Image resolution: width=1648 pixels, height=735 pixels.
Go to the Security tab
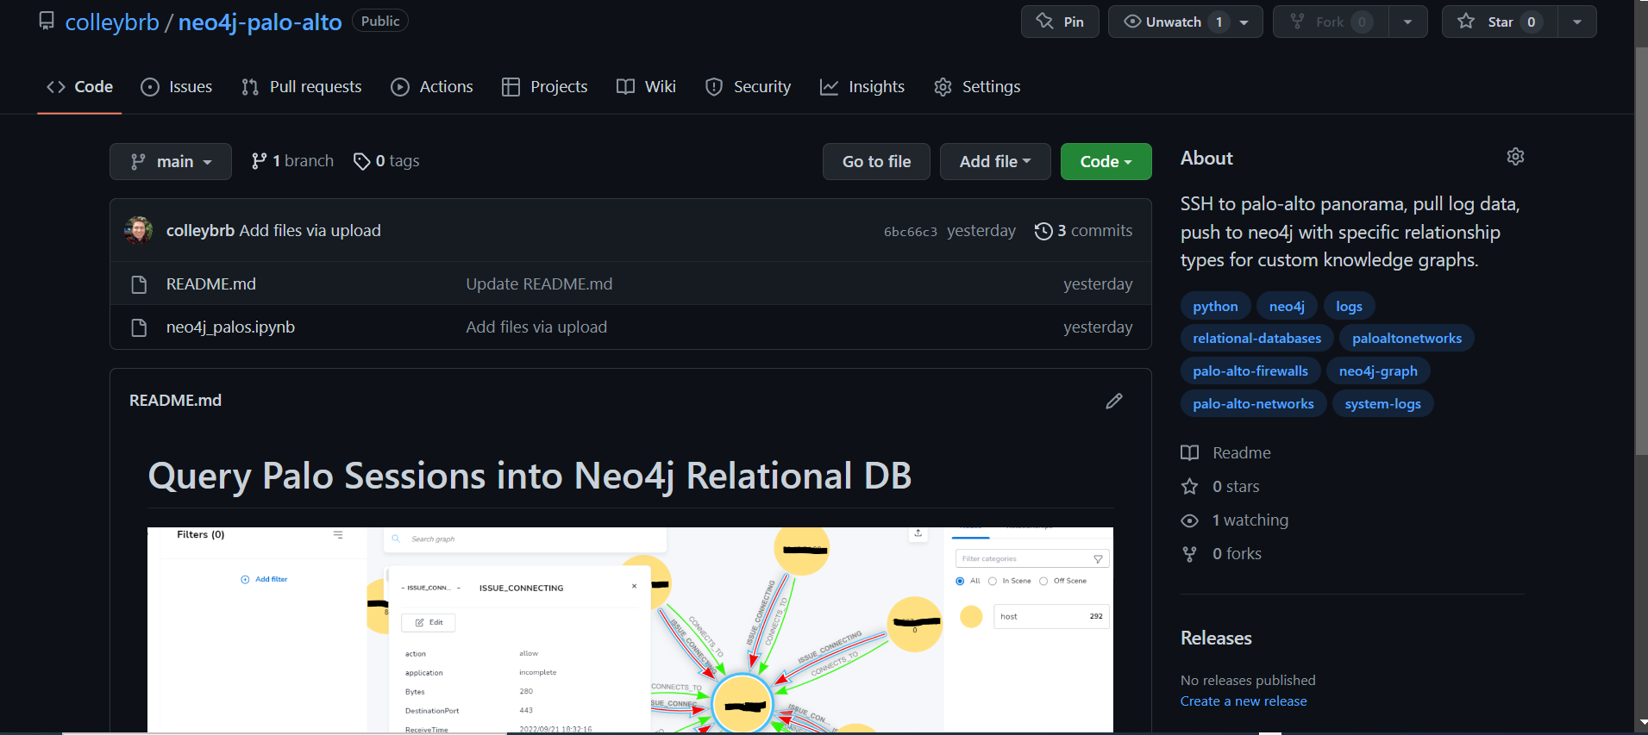tap(749, 87)
